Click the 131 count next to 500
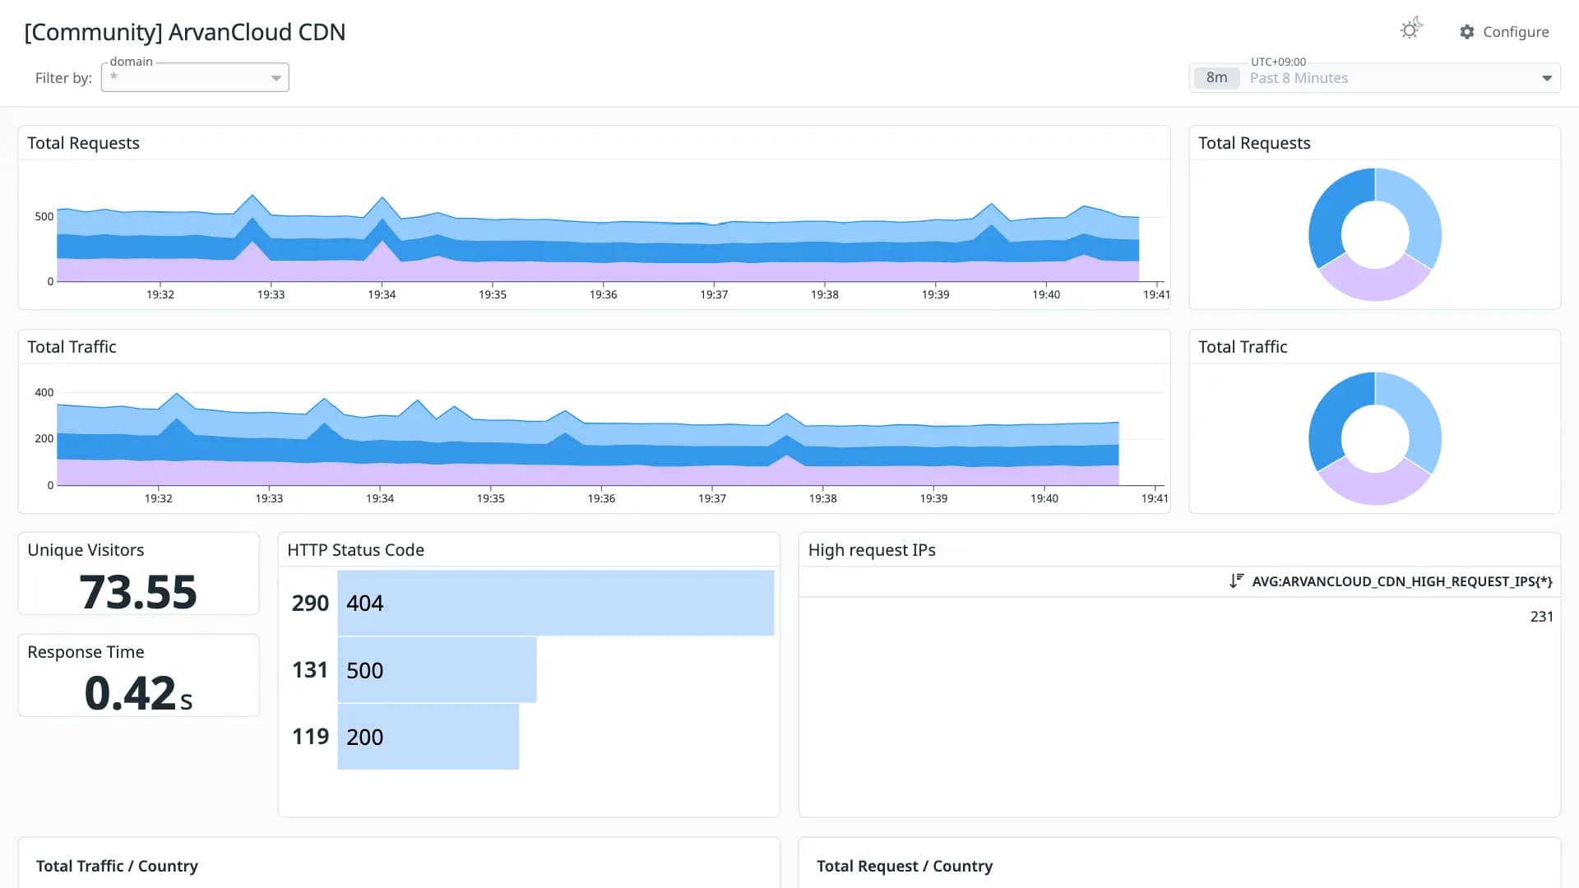 pyautogui.click(x=310, y=670)
